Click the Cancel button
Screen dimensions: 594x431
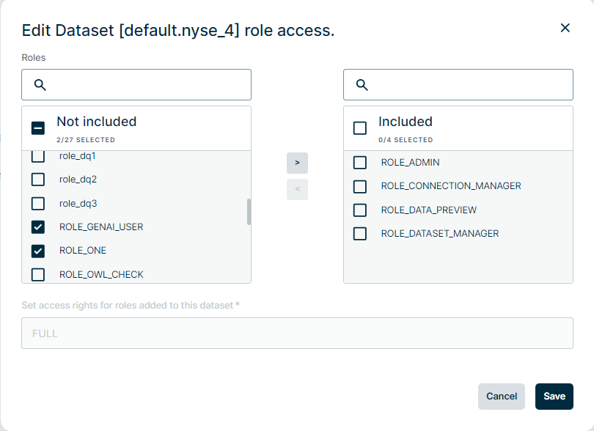502,396
